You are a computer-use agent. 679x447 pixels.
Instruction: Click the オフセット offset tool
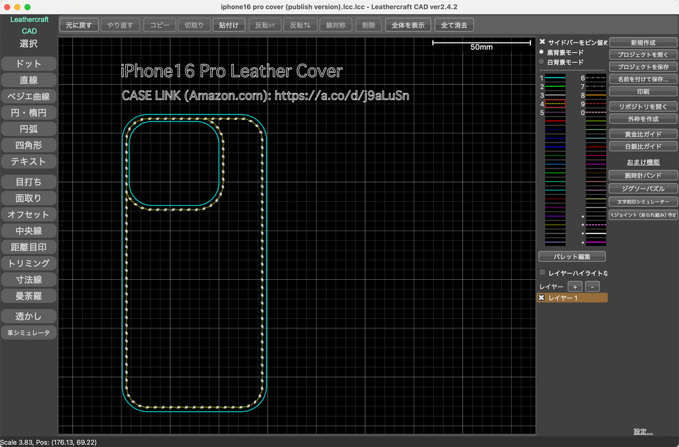point(29,214)
